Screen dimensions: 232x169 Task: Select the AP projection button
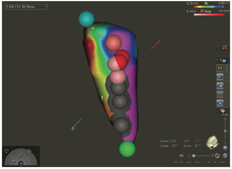[x=176, y=162]
